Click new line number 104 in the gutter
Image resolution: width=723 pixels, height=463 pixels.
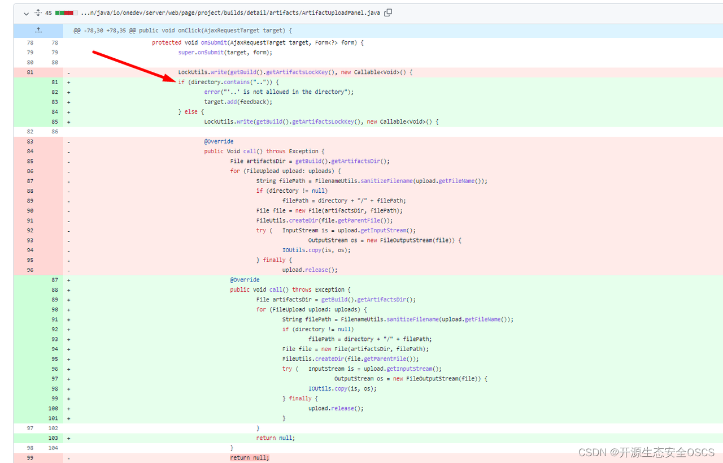point(54,448)
